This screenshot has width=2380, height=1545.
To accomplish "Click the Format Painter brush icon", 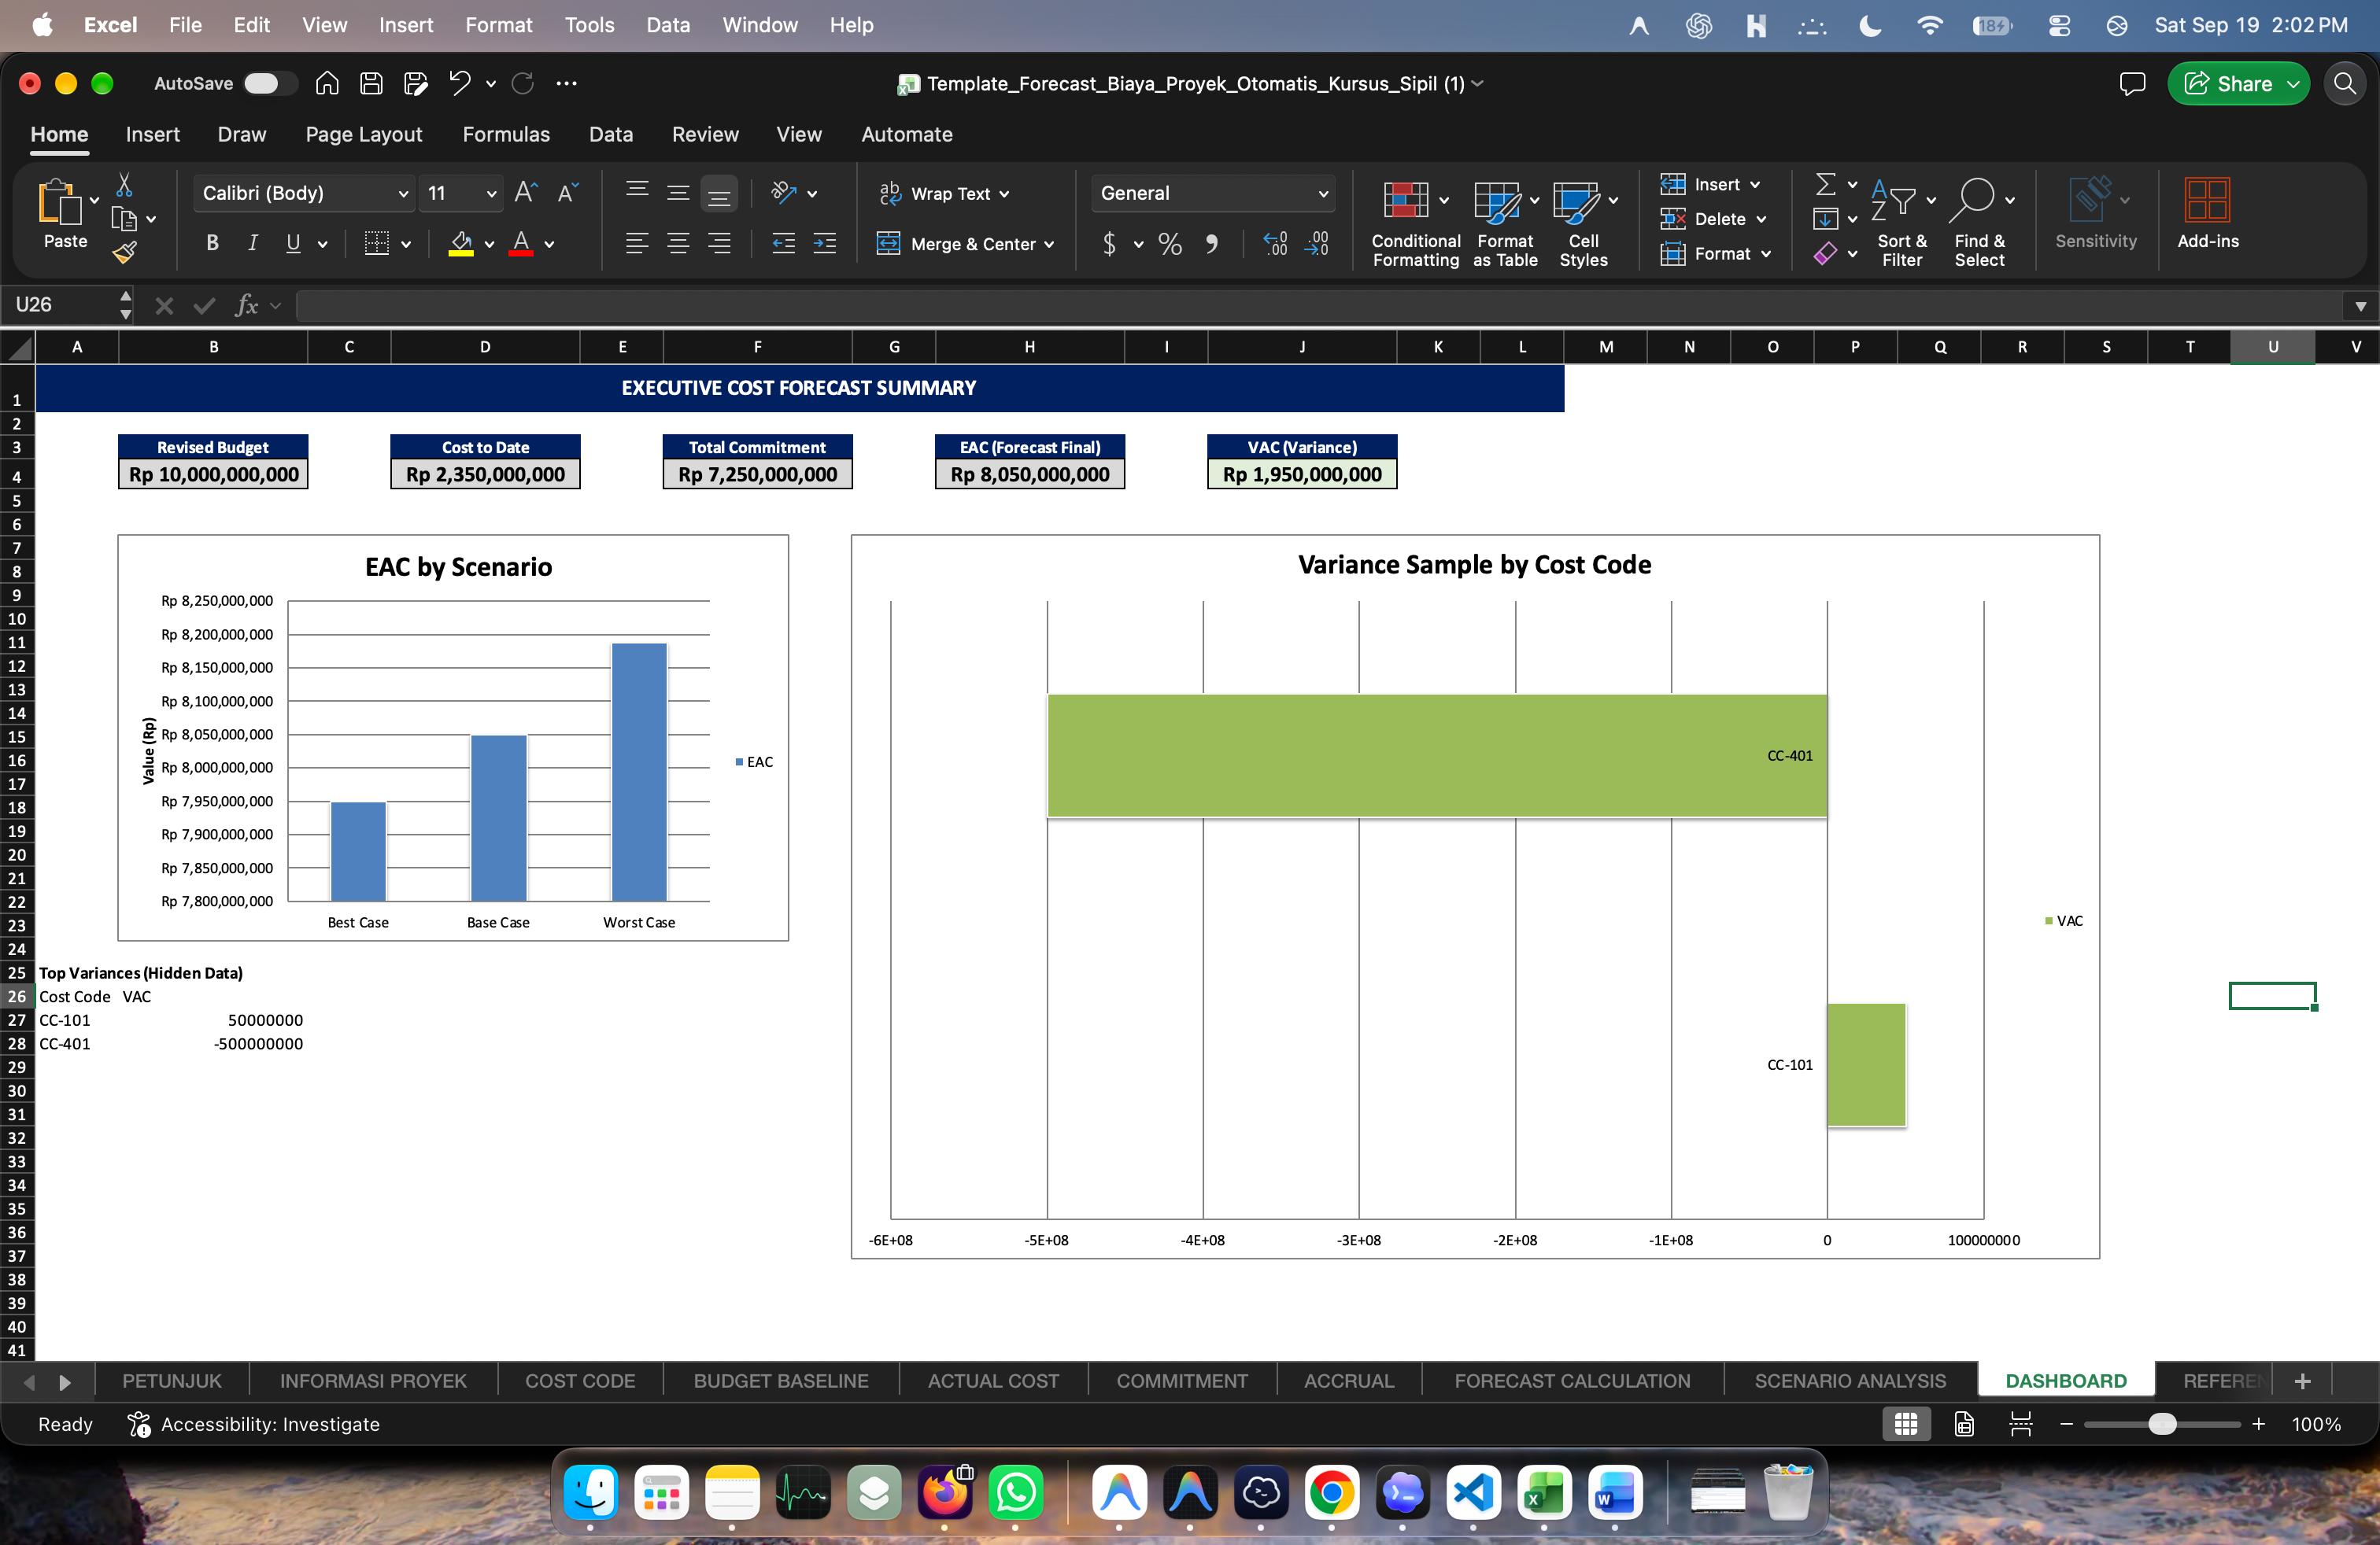I will 124,253.
